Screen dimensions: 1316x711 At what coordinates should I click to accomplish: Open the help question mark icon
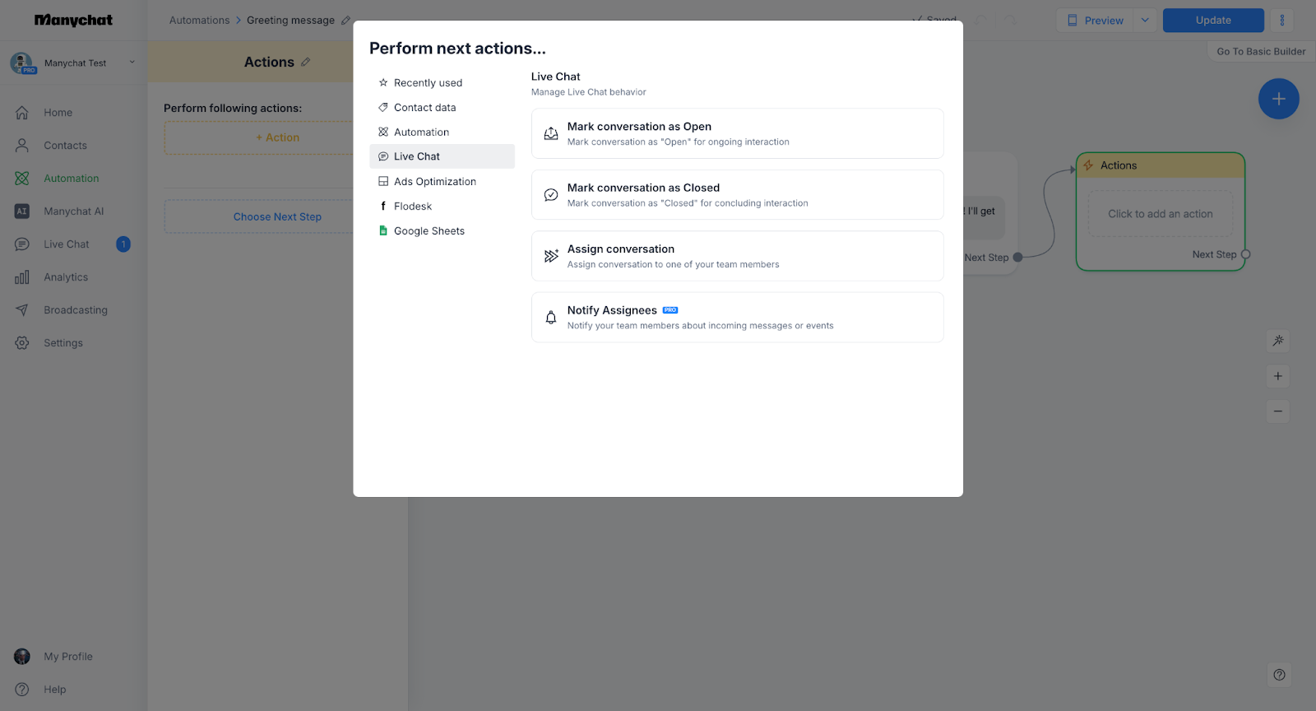tap(1279, 675)
